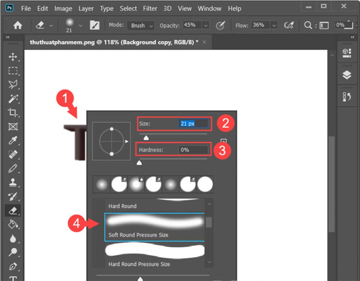The width and height of the screenshot is (360, 281).
Task: Toggle pressure for opacity control
Action: [x=221, y=25]
